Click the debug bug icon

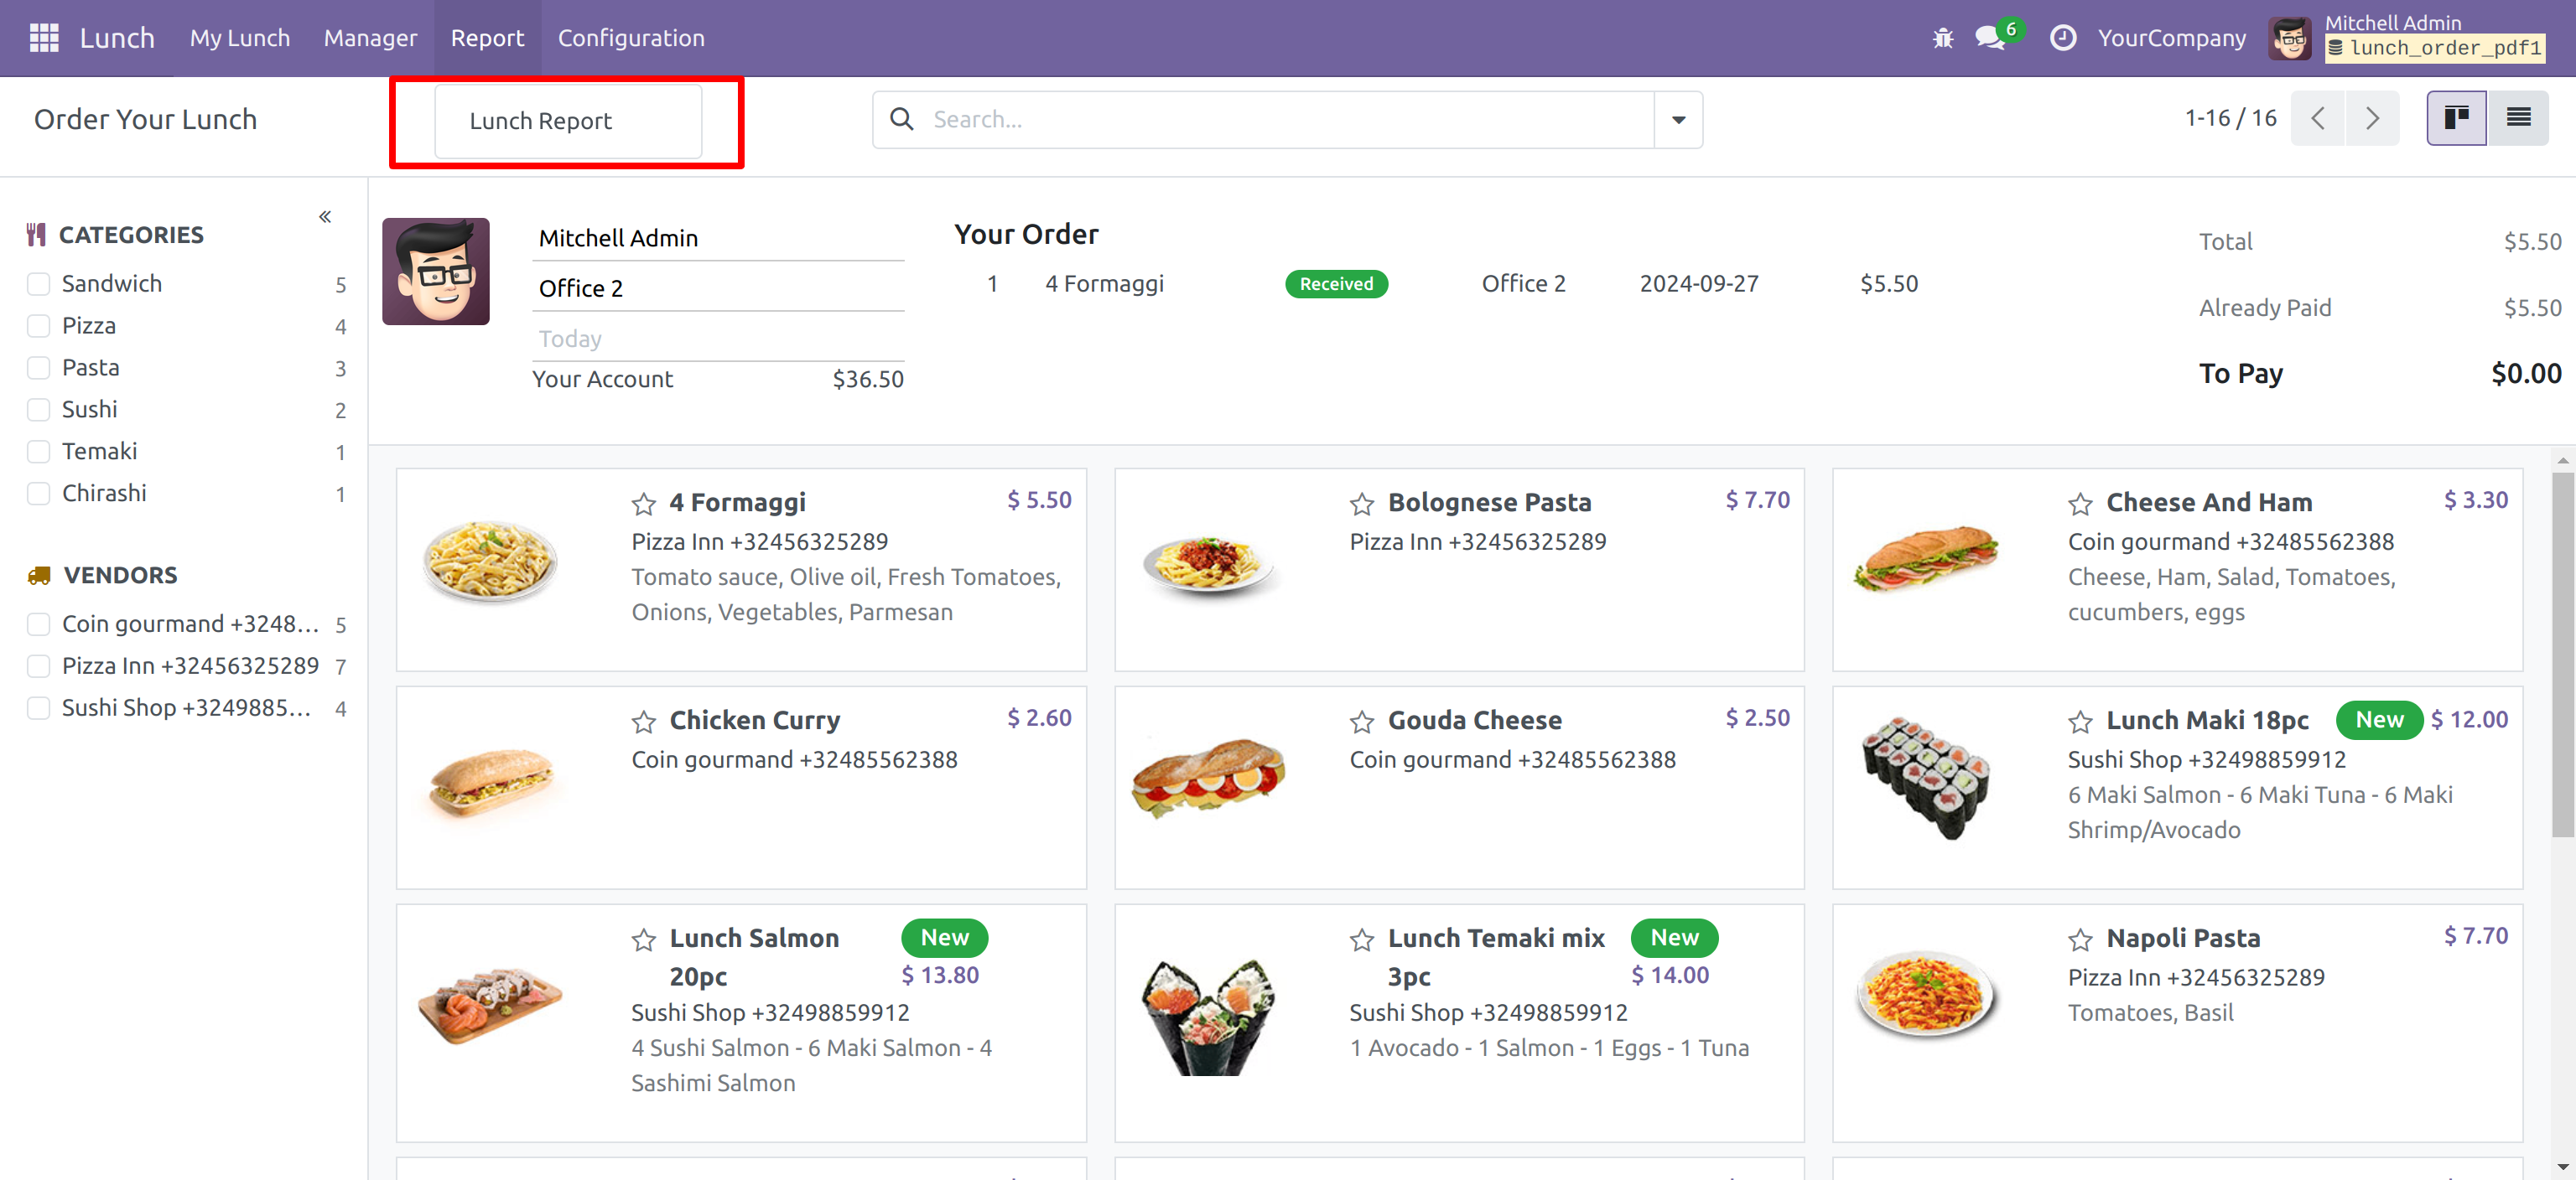click(1942, 38)
